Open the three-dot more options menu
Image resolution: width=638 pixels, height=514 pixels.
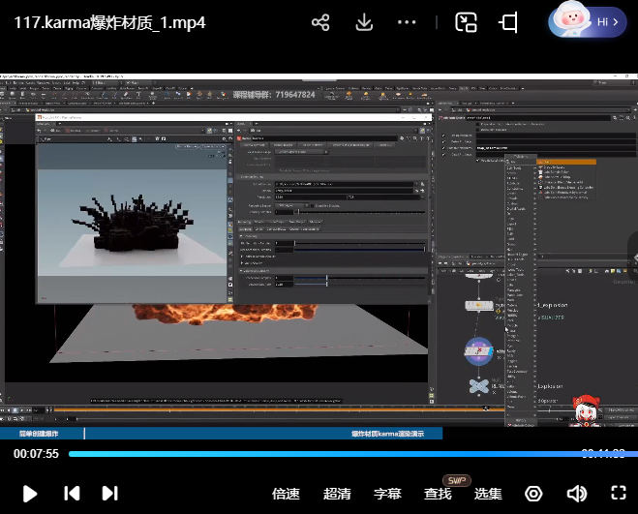click(408, 22)
